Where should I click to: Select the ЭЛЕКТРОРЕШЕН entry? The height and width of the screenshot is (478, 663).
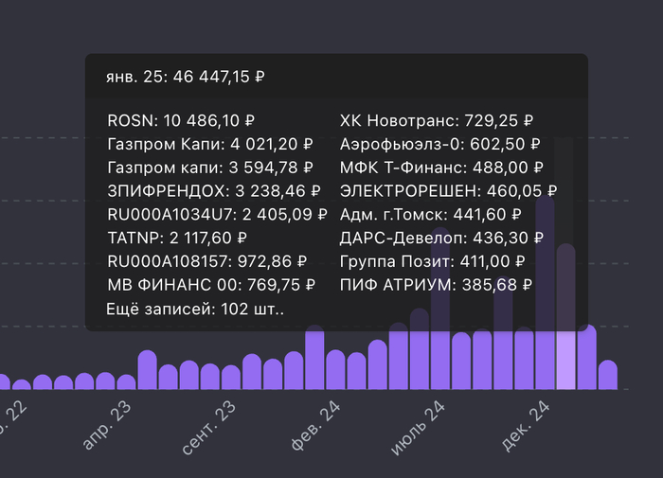(x=449, y=189)
